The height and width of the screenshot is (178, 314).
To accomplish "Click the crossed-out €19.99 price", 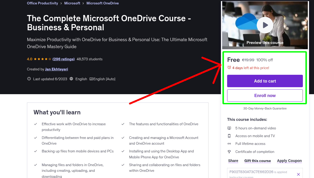I will 248,60.
